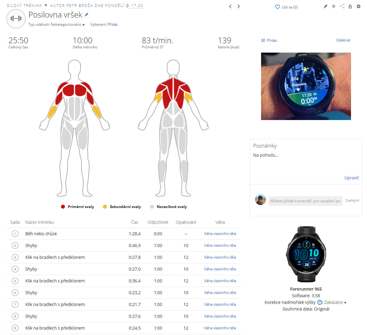Open the share activity icon
Image resolution: width=367 pixels, height=335 pixels.
pos(342,6)
